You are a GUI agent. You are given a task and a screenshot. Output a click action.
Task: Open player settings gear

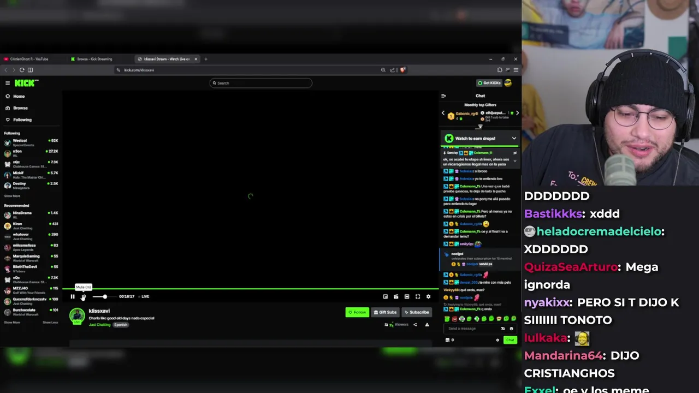428,296
